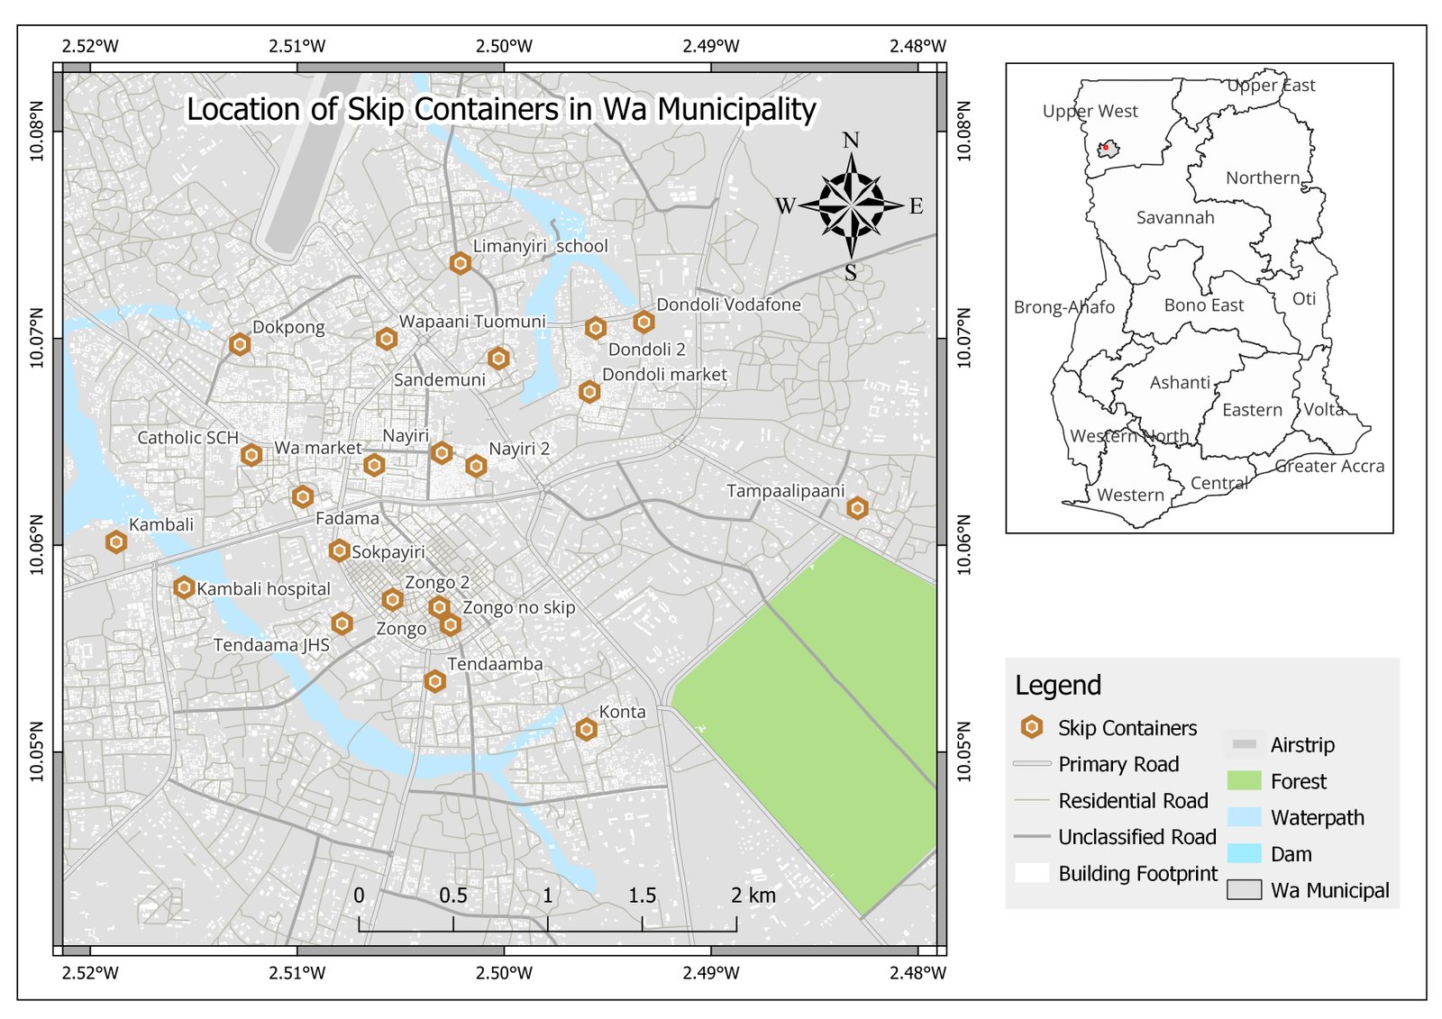The height and width of the screenshot is (1019, 1442).
Task: Click the Dam cyan legend swatch
Action: (x=1244, y=853)
